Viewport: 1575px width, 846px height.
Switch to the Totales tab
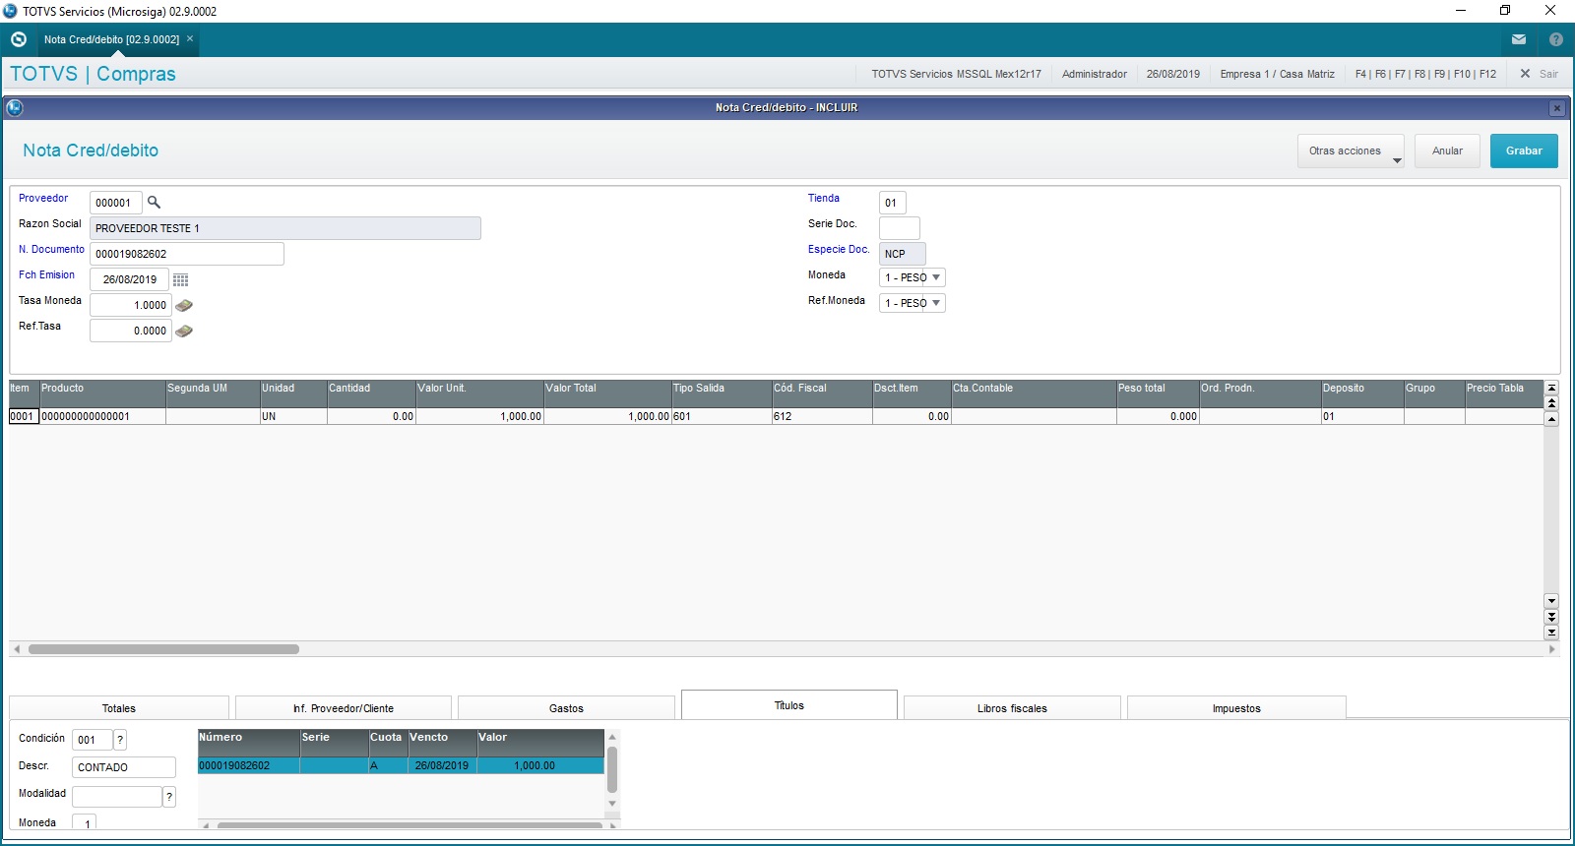coord(119,708)
